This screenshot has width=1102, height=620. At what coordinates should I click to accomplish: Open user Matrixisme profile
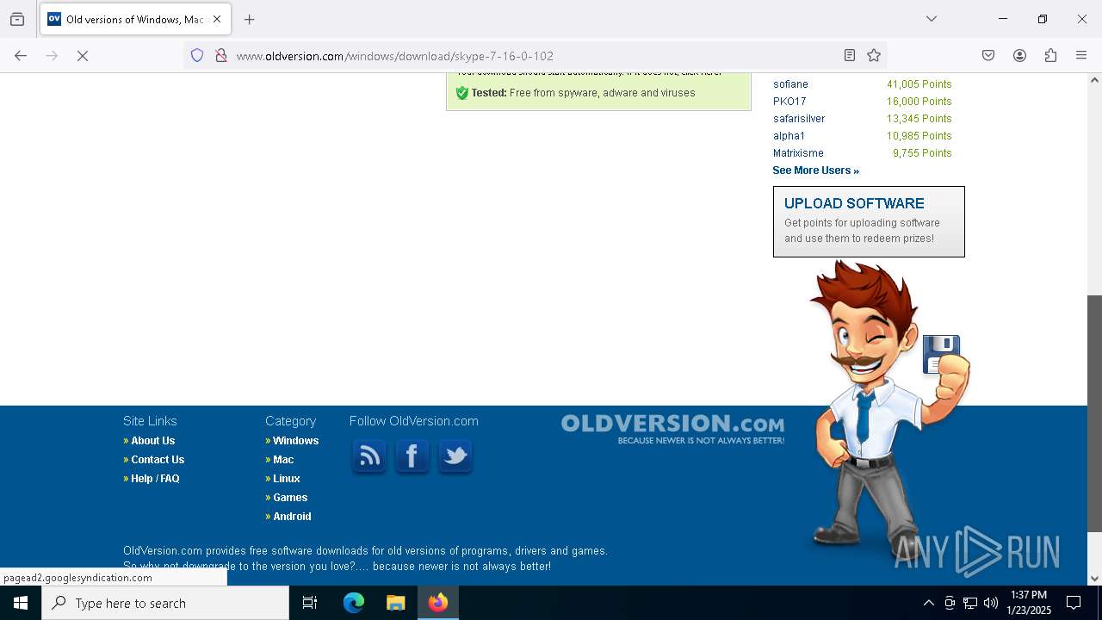coord(798,153)
